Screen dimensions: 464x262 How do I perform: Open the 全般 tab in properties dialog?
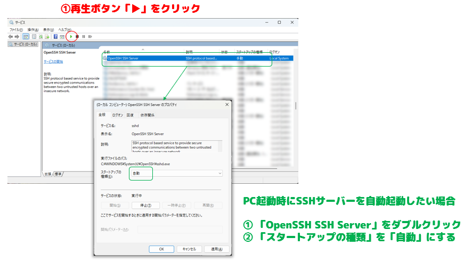click(x=102, y=114)
